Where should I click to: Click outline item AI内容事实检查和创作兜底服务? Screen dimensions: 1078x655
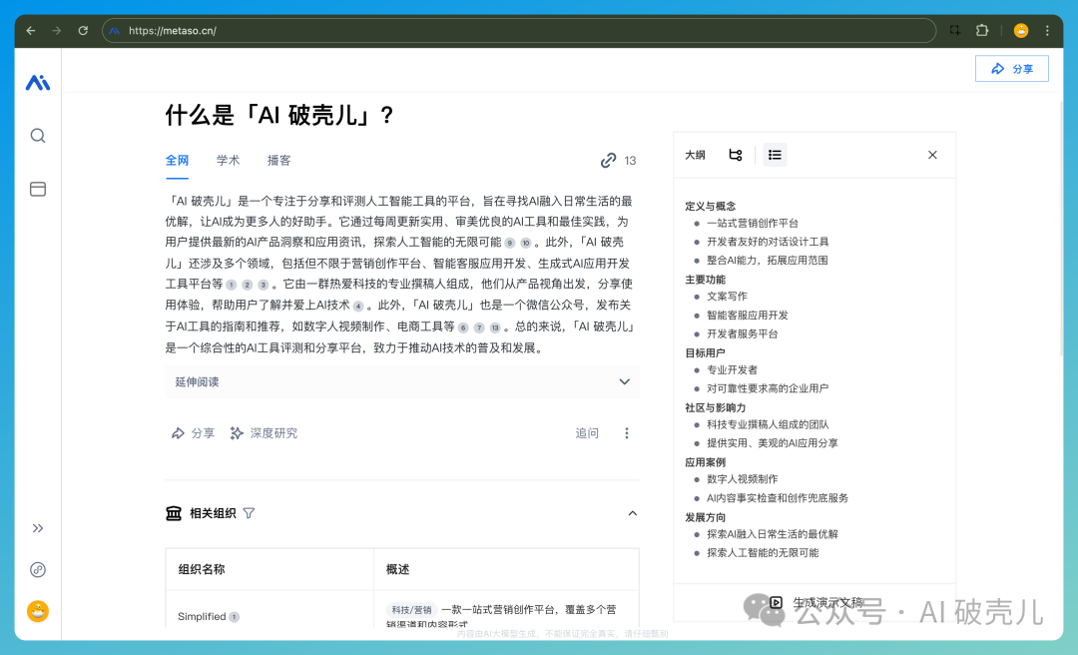coord(778,498)
